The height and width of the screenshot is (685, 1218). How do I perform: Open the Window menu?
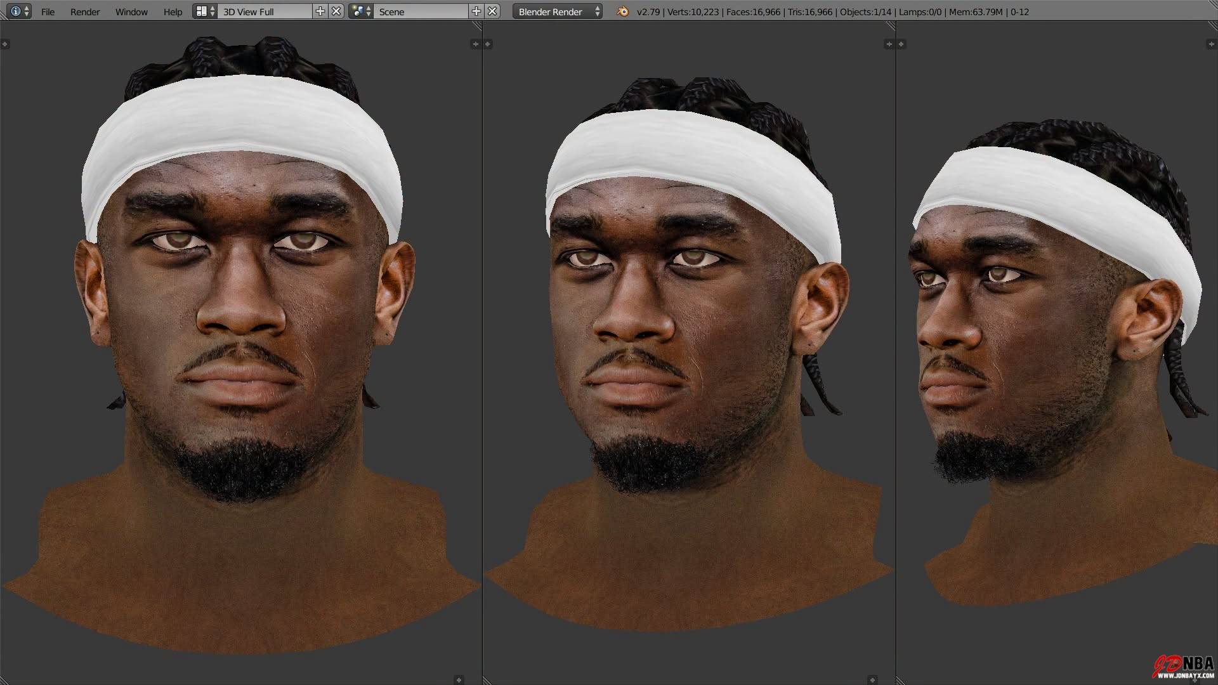tap(131, 12)
